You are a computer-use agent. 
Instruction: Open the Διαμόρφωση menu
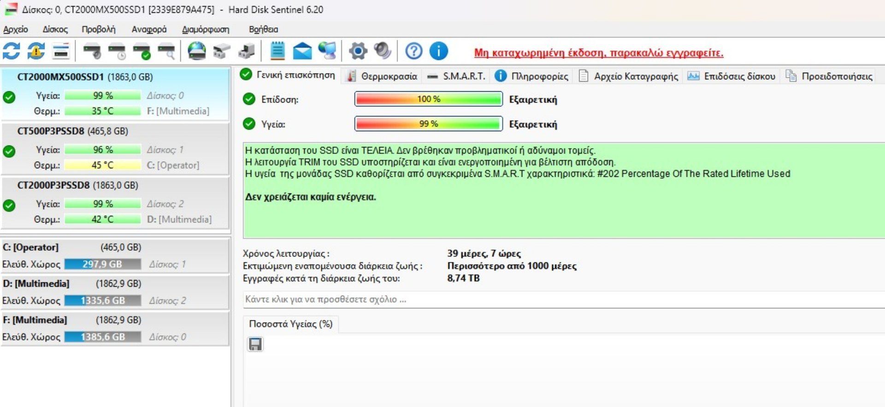pos(206,29)
